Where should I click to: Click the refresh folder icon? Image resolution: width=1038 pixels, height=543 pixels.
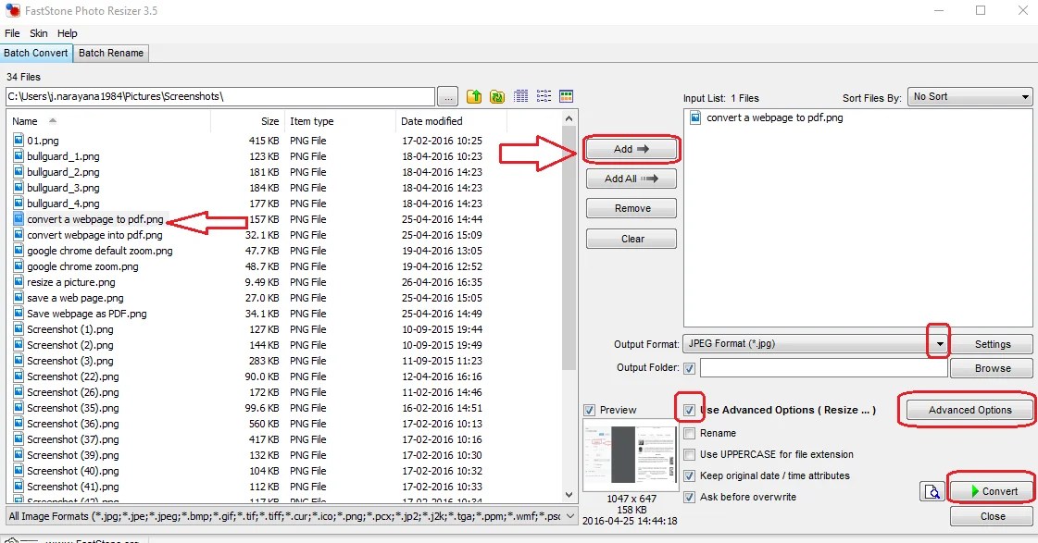coord(497,96)
